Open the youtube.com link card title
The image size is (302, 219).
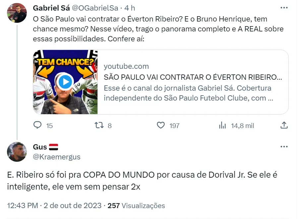(193, 77)
